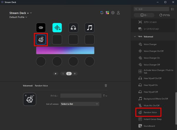Select the music note key
177x130 pixels.
coord(89,28)
